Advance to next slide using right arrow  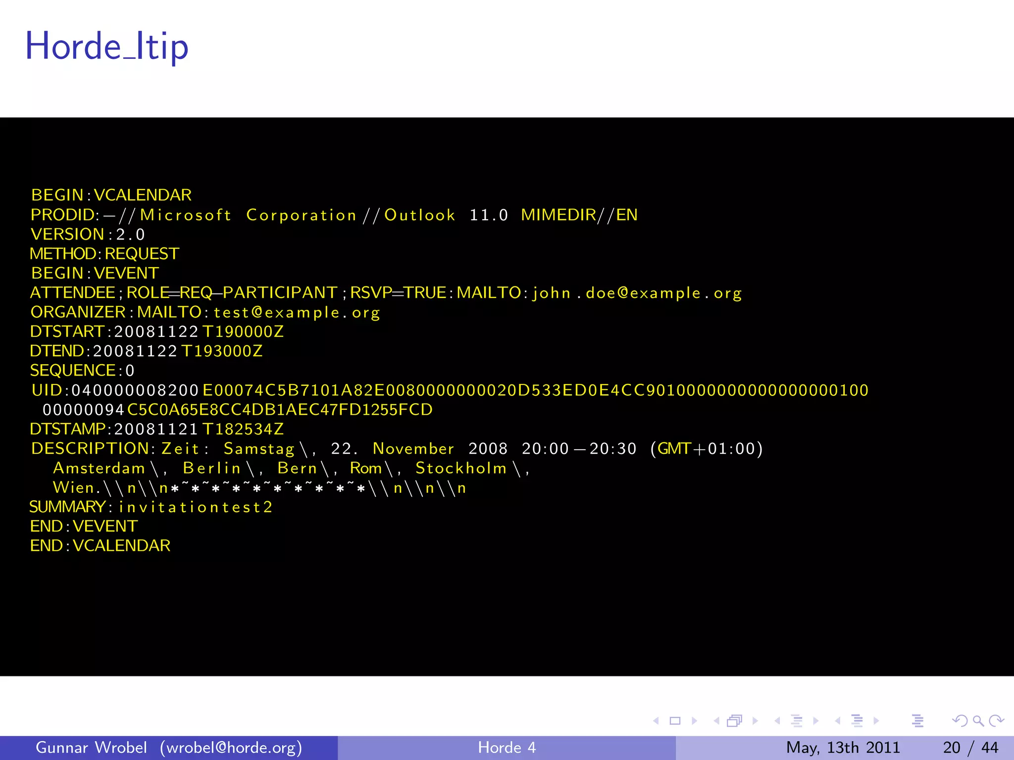[694, 721]
